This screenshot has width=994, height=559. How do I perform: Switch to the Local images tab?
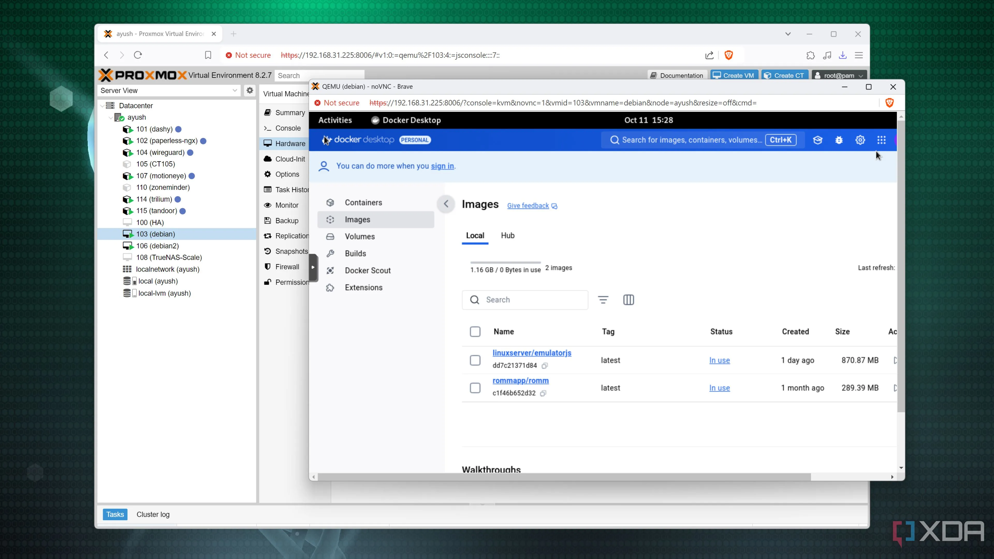tap(475, 236)
